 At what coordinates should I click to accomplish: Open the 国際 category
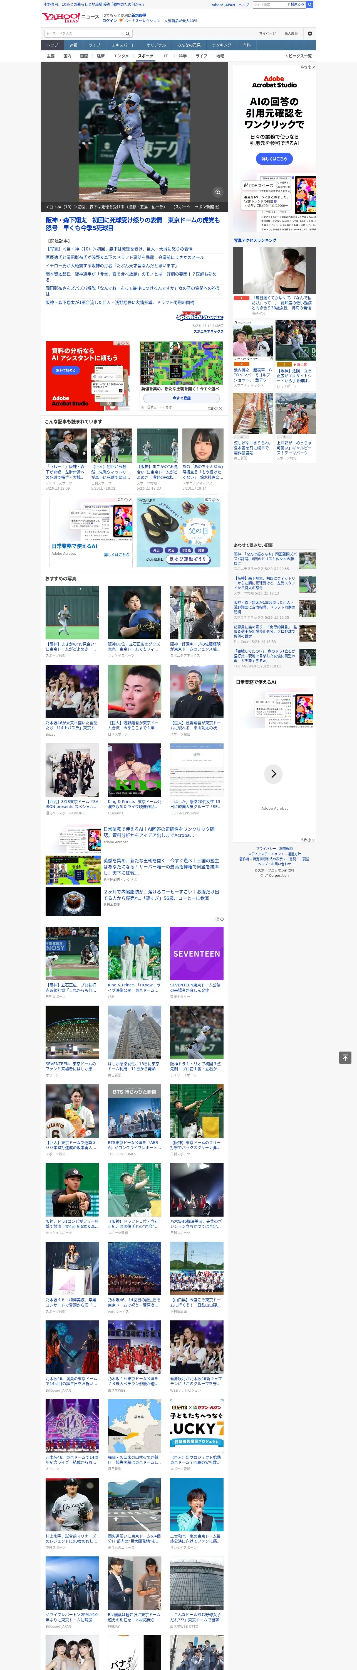point(84,57)
